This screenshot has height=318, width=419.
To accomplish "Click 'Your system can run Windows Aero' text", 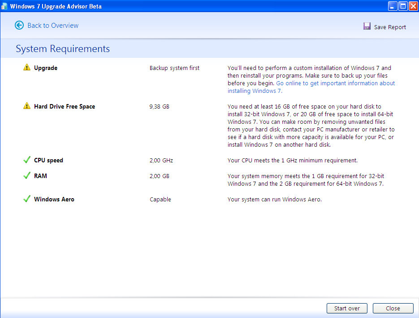I will 274,200.
